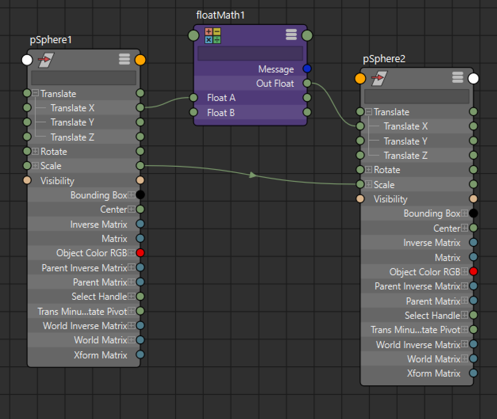Expand pSphere1 Rotate attribute group
The width and height of the screenshot is (497, 419).
point(35,151)
